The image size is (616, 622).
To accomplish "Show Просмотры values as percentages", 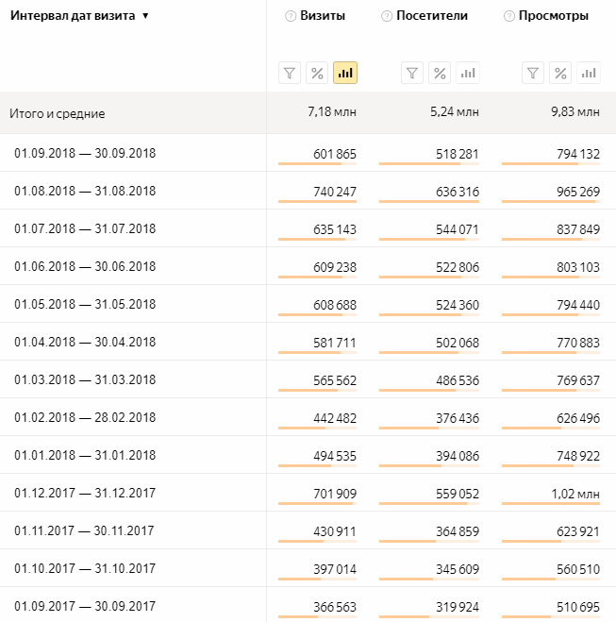I will coord(560,73).
